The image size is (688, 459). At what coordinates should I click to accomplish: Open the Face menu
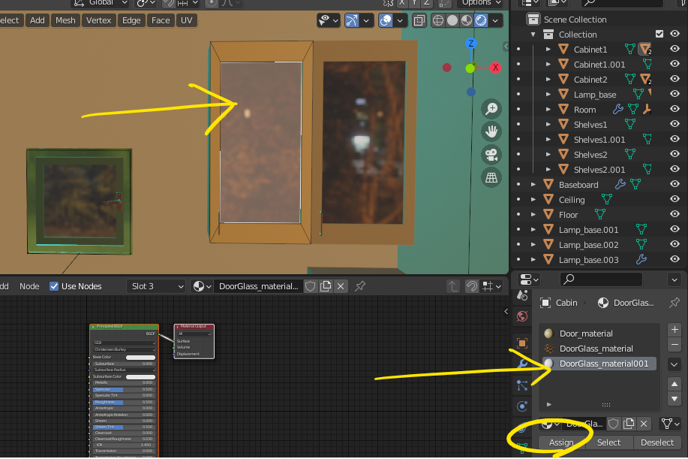(x=161, y=20)
